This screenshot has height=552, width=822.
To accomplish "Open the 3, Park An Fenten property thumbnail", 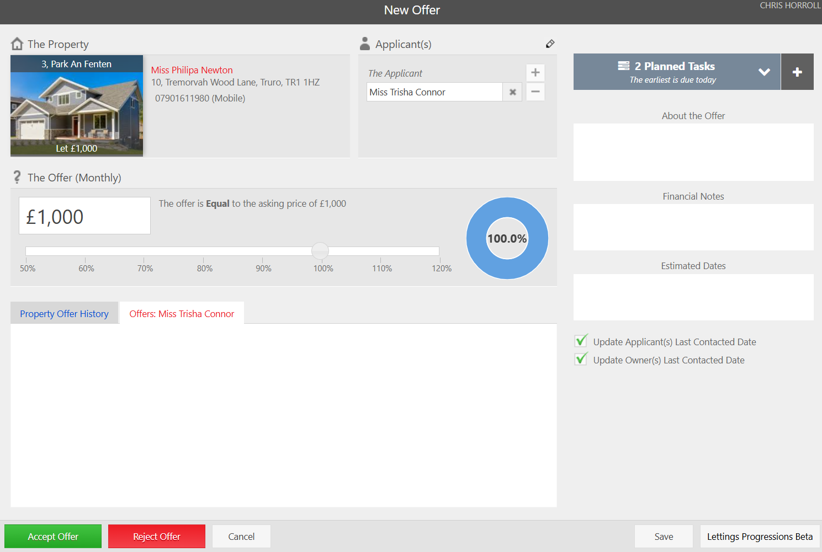I will (77, 105).
